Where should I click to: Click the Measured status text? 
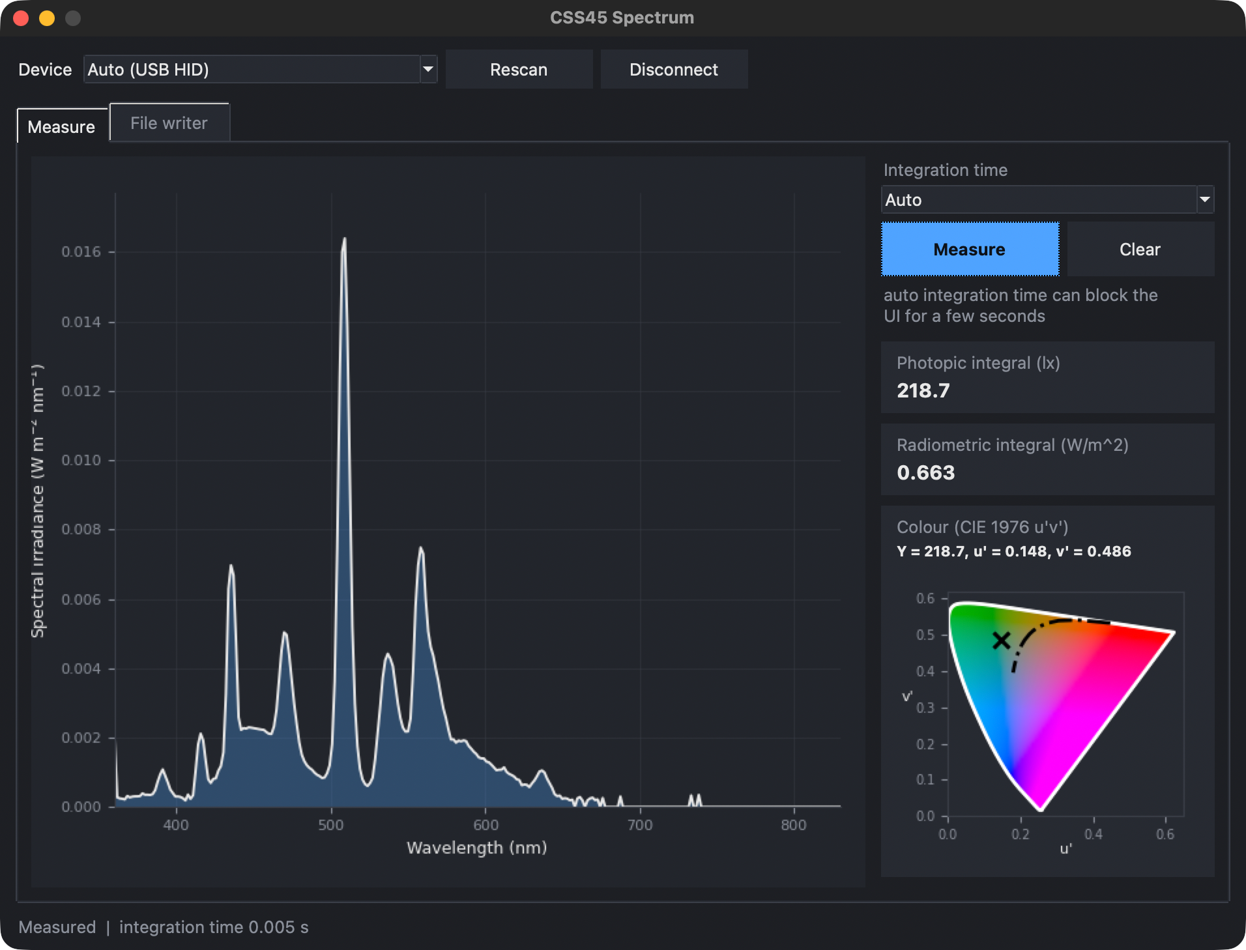click(x=57, y=927)
